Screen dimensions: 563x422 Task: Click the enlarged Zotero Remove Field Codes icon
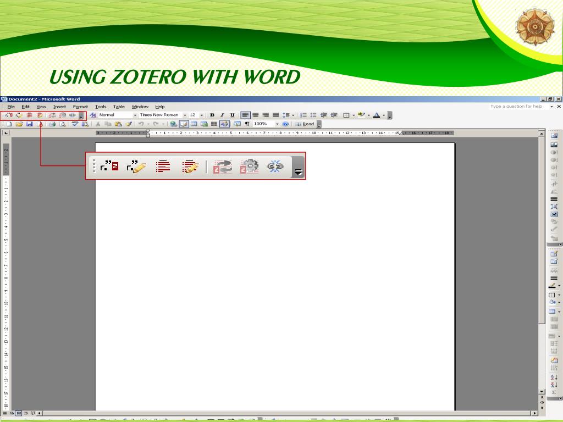point(275,166)
